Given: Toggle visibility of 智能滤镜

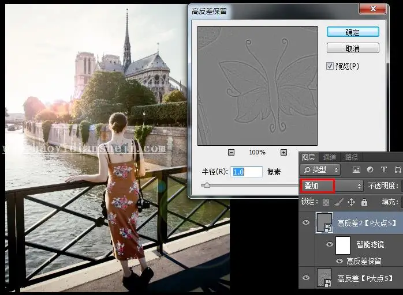Looking at the screenshot, I should [x=330, y=244].
